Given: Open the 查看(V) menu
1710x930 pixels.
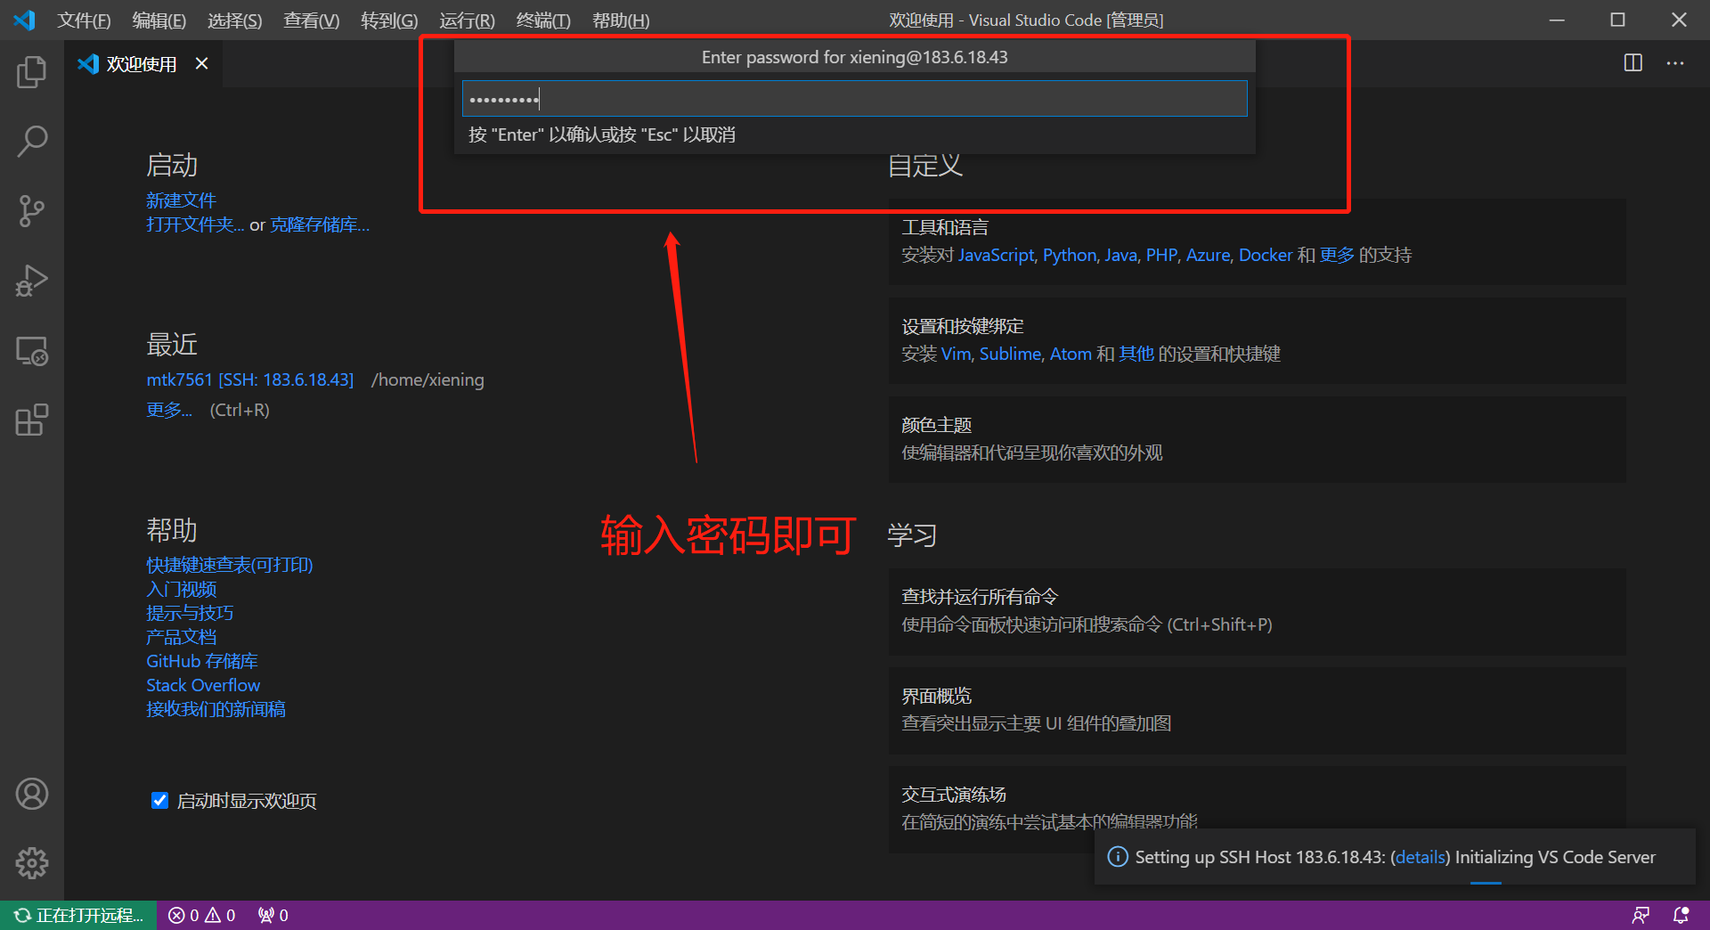Looking at the screenshot, I should [312, 20].
